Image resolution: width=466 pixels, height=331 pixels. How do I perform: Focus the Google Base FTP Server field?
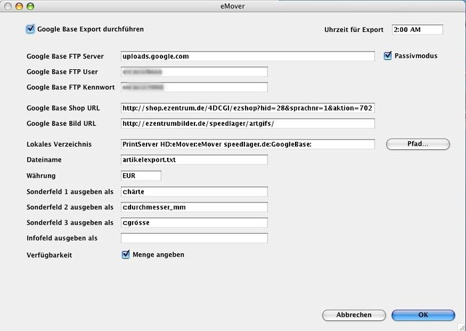[x=248, y=57]
